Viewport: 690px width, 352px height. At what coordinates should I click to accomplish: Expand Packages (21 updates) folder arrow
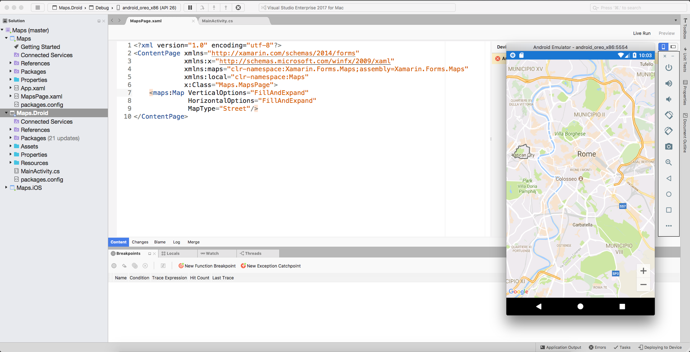pos(10,138)
